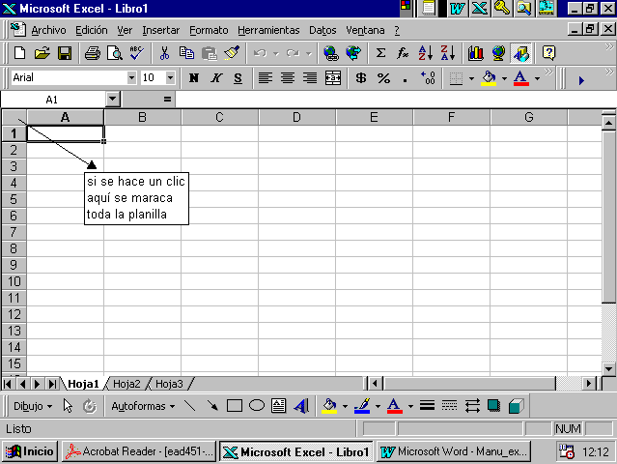This screenshot has height=464, width=617.
Task: Toggle the Select Objects arrow pointer
Action: tap(68, 406)
